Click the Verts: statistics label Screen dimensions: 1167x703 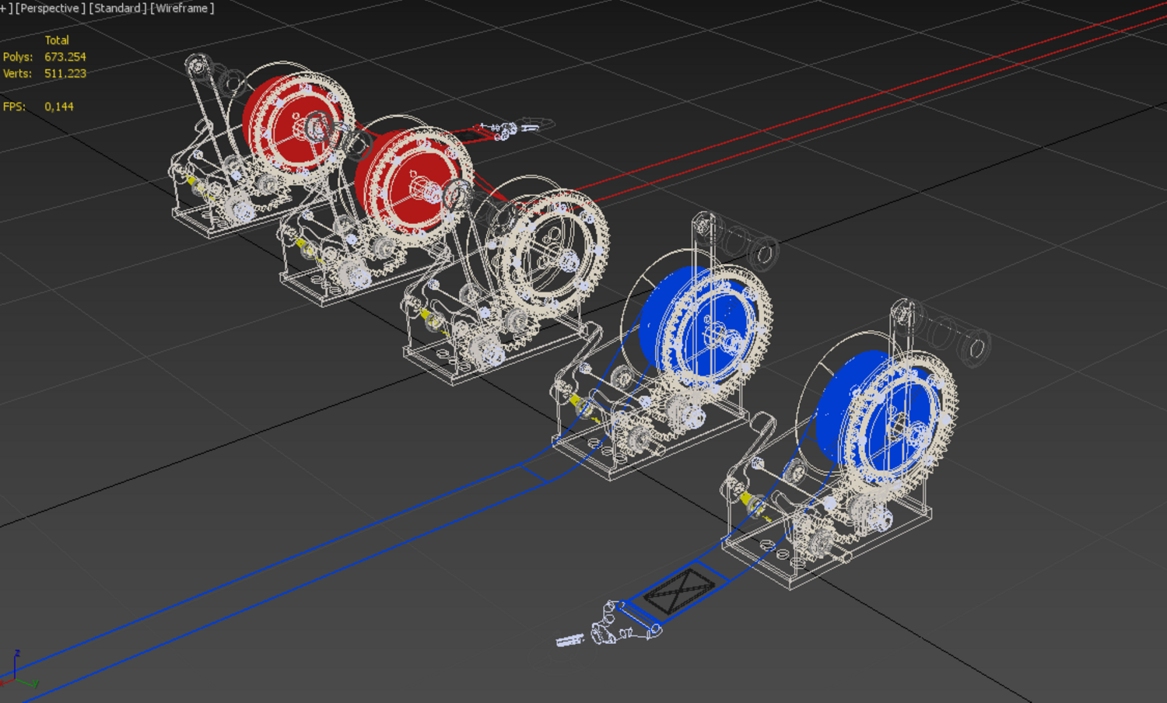tap(18, 73)
